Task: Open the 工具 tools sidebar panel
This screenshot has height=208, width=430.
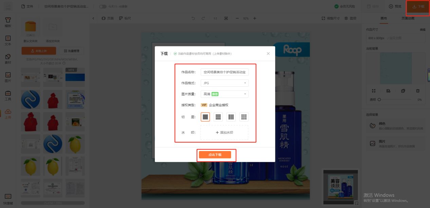Action: point(8,96)
